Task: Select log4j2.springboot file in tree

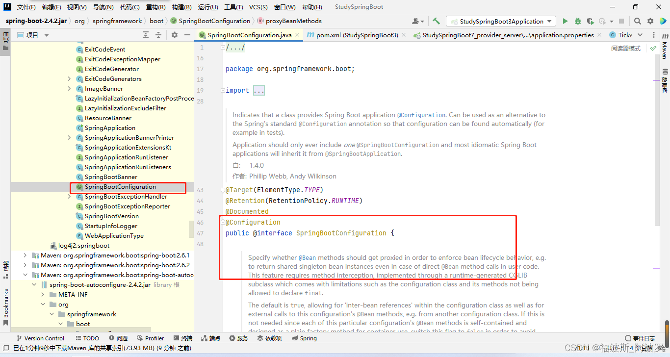Action: [84, 246]
